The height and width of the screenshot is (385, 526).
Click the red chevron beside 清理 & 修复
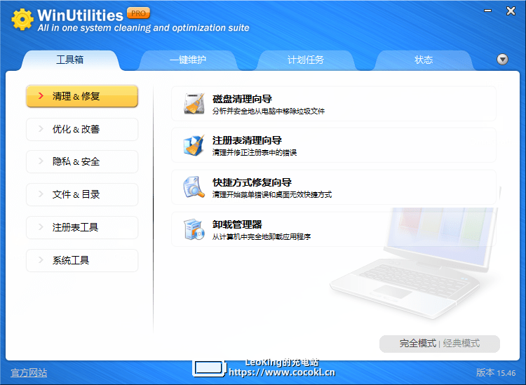pos(41,96)
